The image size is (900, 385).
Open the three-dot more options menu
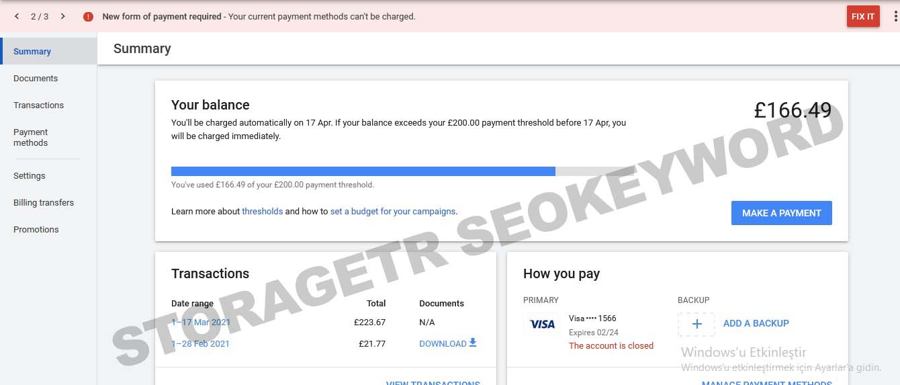coord(896,16)
